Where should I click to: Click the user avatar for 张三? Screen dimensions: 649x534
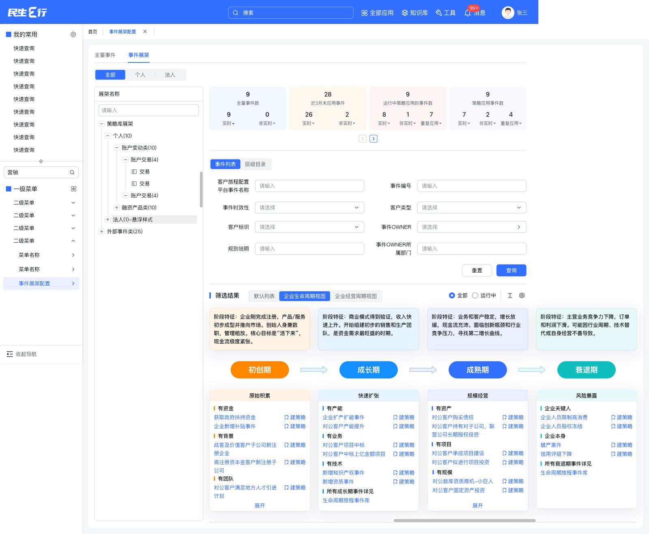click(x=508, y=13)
